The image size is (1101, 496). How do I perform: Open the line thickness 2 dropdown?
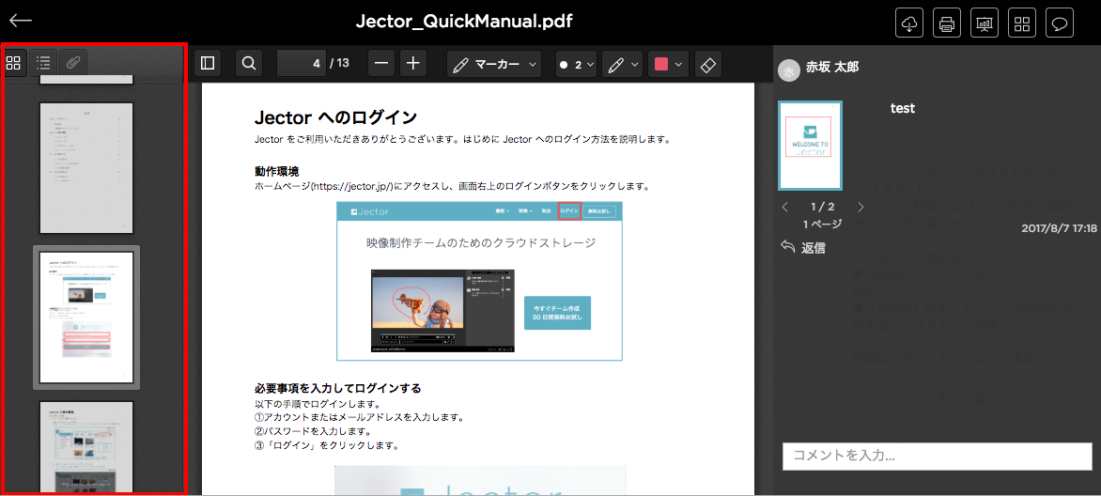[x=577, y=64]
